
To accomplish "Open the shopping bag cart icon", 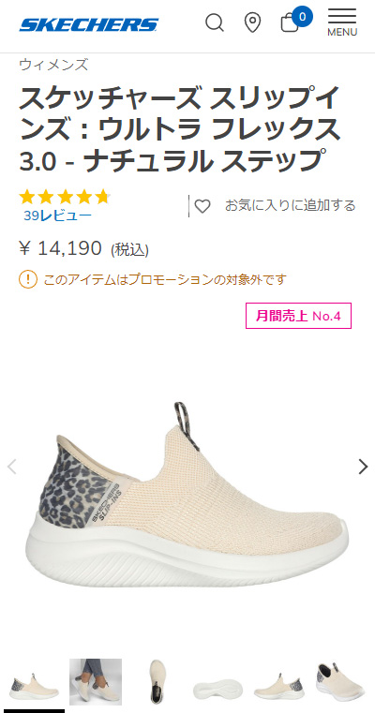I will coord(290,23).
